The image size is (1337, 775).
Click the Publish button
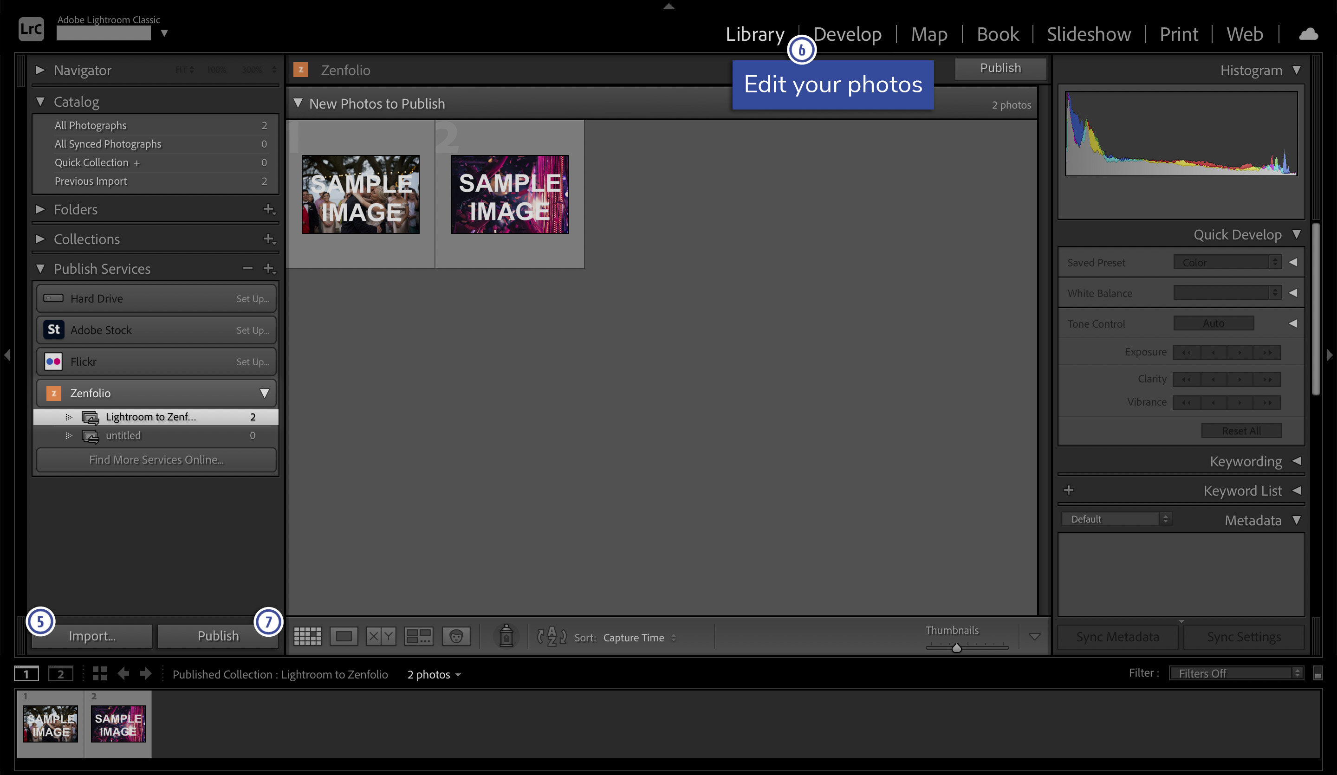(1001, 67)
